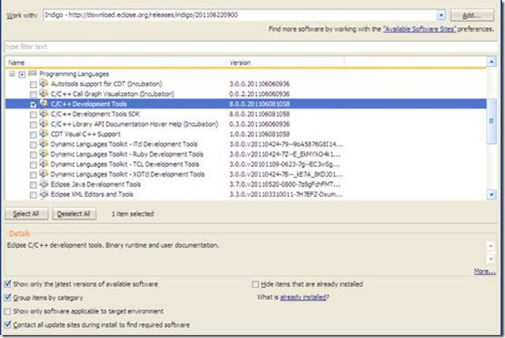Image resolution: width=505 pixels, height=338 pixels.
Task: Click the Work with URL field
Action: click(x=240, y=15)
